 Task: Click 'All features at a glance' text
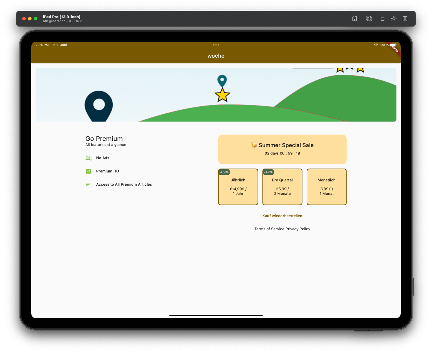click(x=106, y=145)
